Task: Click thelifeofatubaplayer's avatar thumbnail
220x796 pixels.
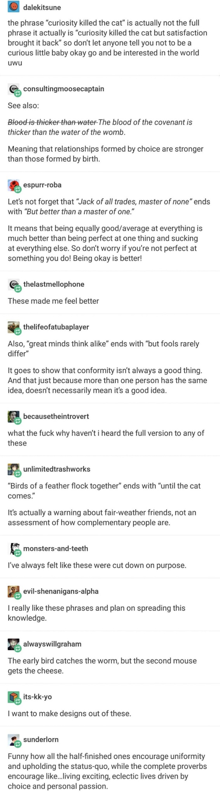Action: [x=14, y=328]
